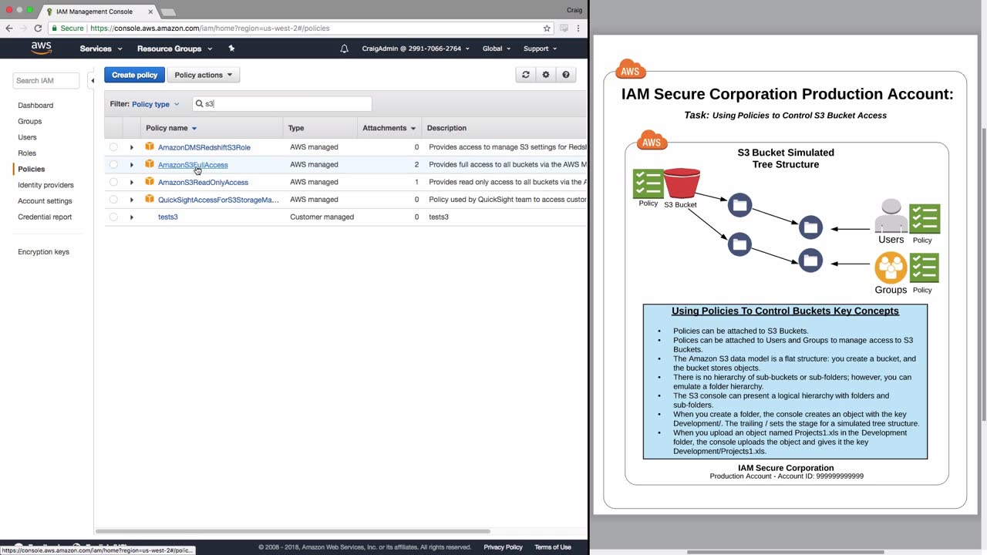987x555 pixels.
Task: Open Groups in the IAM sidebar
Action: tap(30, 121)
